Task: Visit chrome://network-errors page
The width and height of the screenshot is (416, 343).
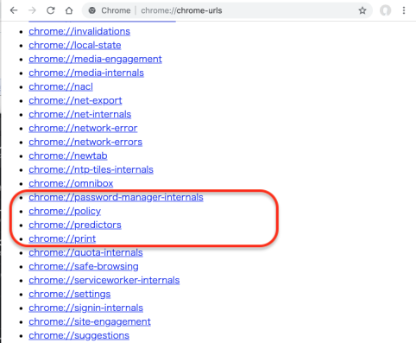Action: 85,142
